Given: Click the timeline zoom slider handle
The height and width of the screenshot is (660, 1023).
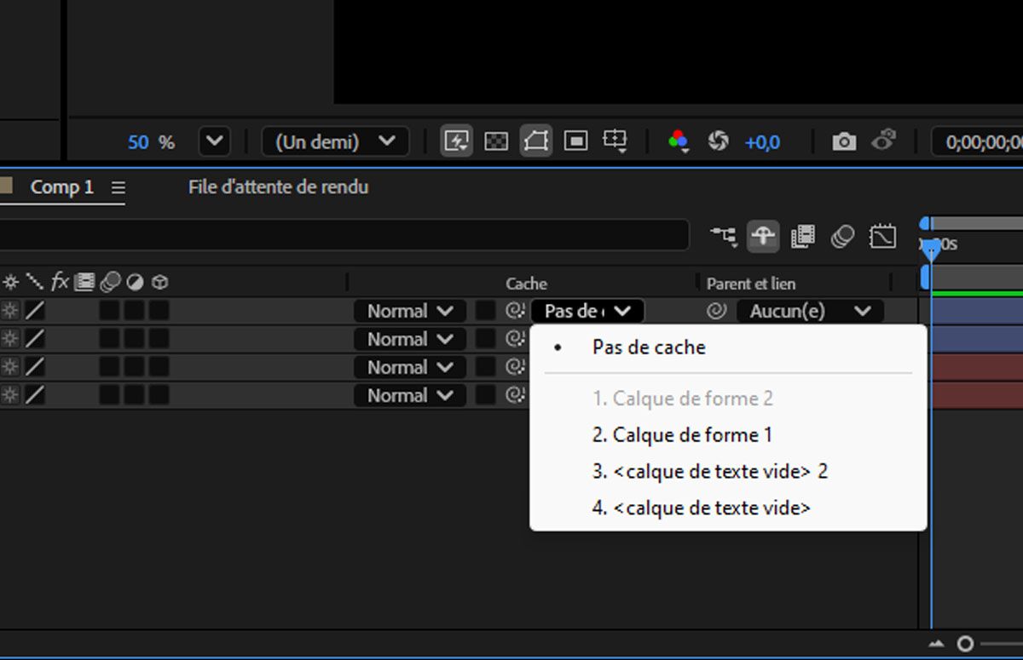Looking at the screenshot, I should [965, 644].
